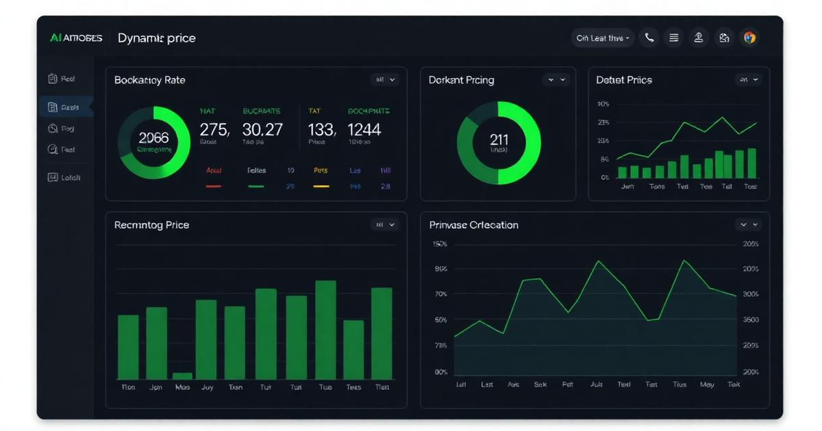The width and height of the screenshot is (822, 431).
Task: Click the Prts legend label
Action: pyautogui.click(x=321, y=170)
